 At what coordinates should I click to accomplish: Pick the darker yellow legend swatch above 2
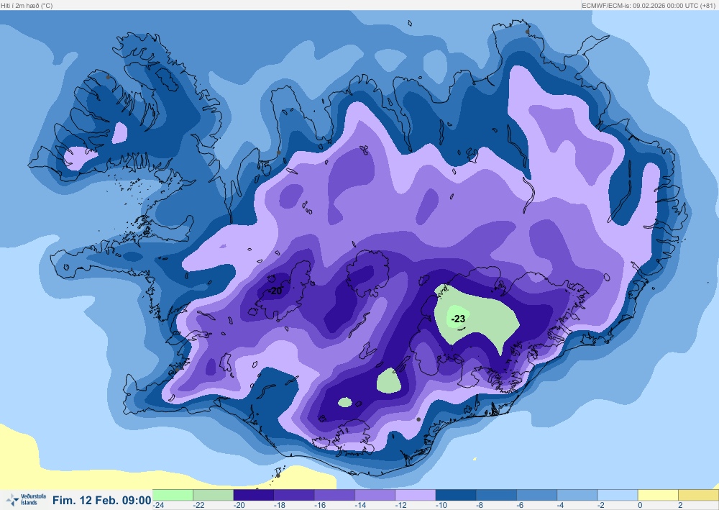(x=698, y=495)
